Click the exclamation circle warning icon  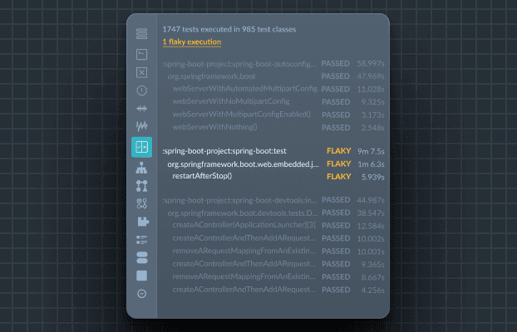[141, 90]
